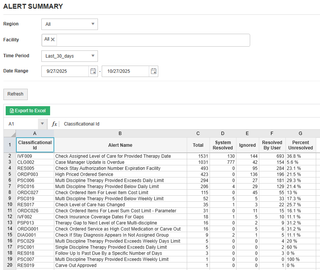Click resolved by user value 693
320x270 pixels.
click(x=272, y=156)
